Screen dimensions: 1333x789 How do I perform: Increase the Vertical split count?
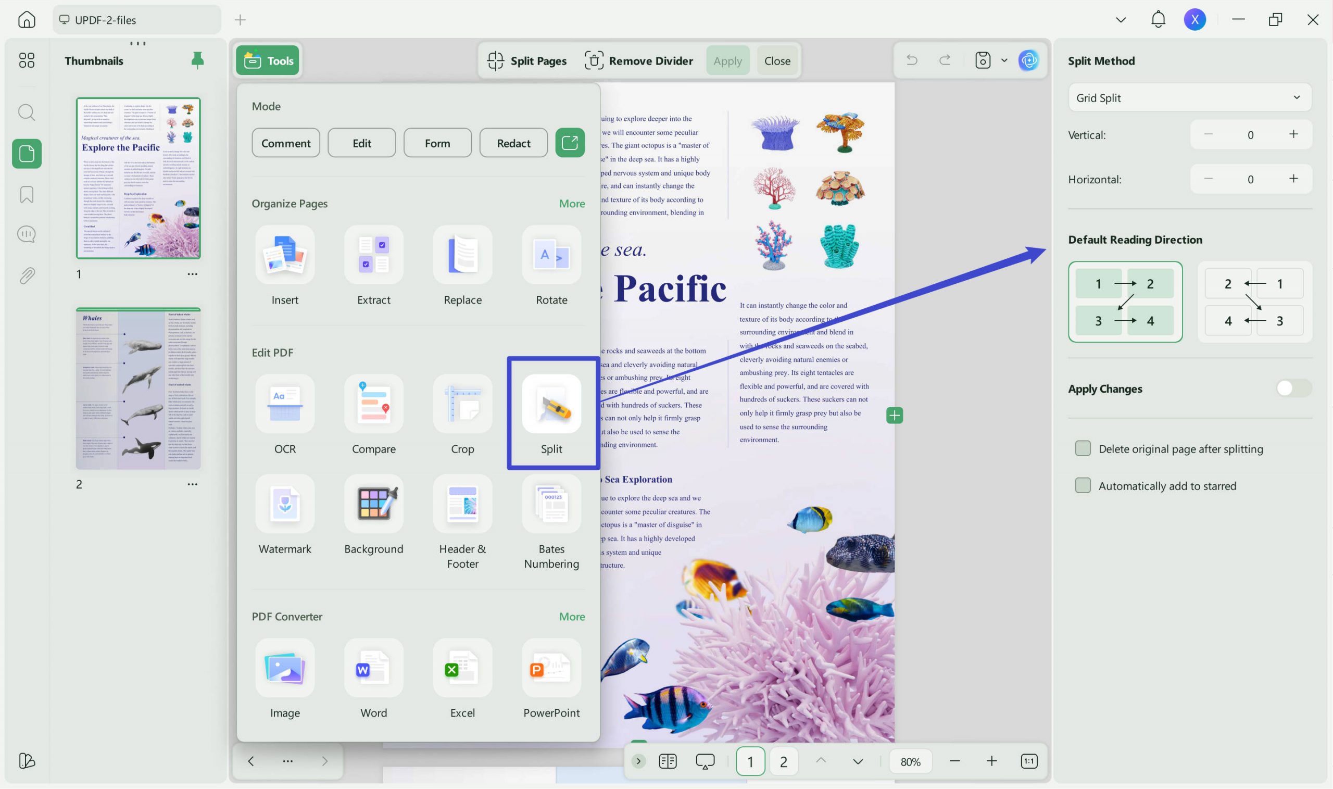coord(1293,134)
